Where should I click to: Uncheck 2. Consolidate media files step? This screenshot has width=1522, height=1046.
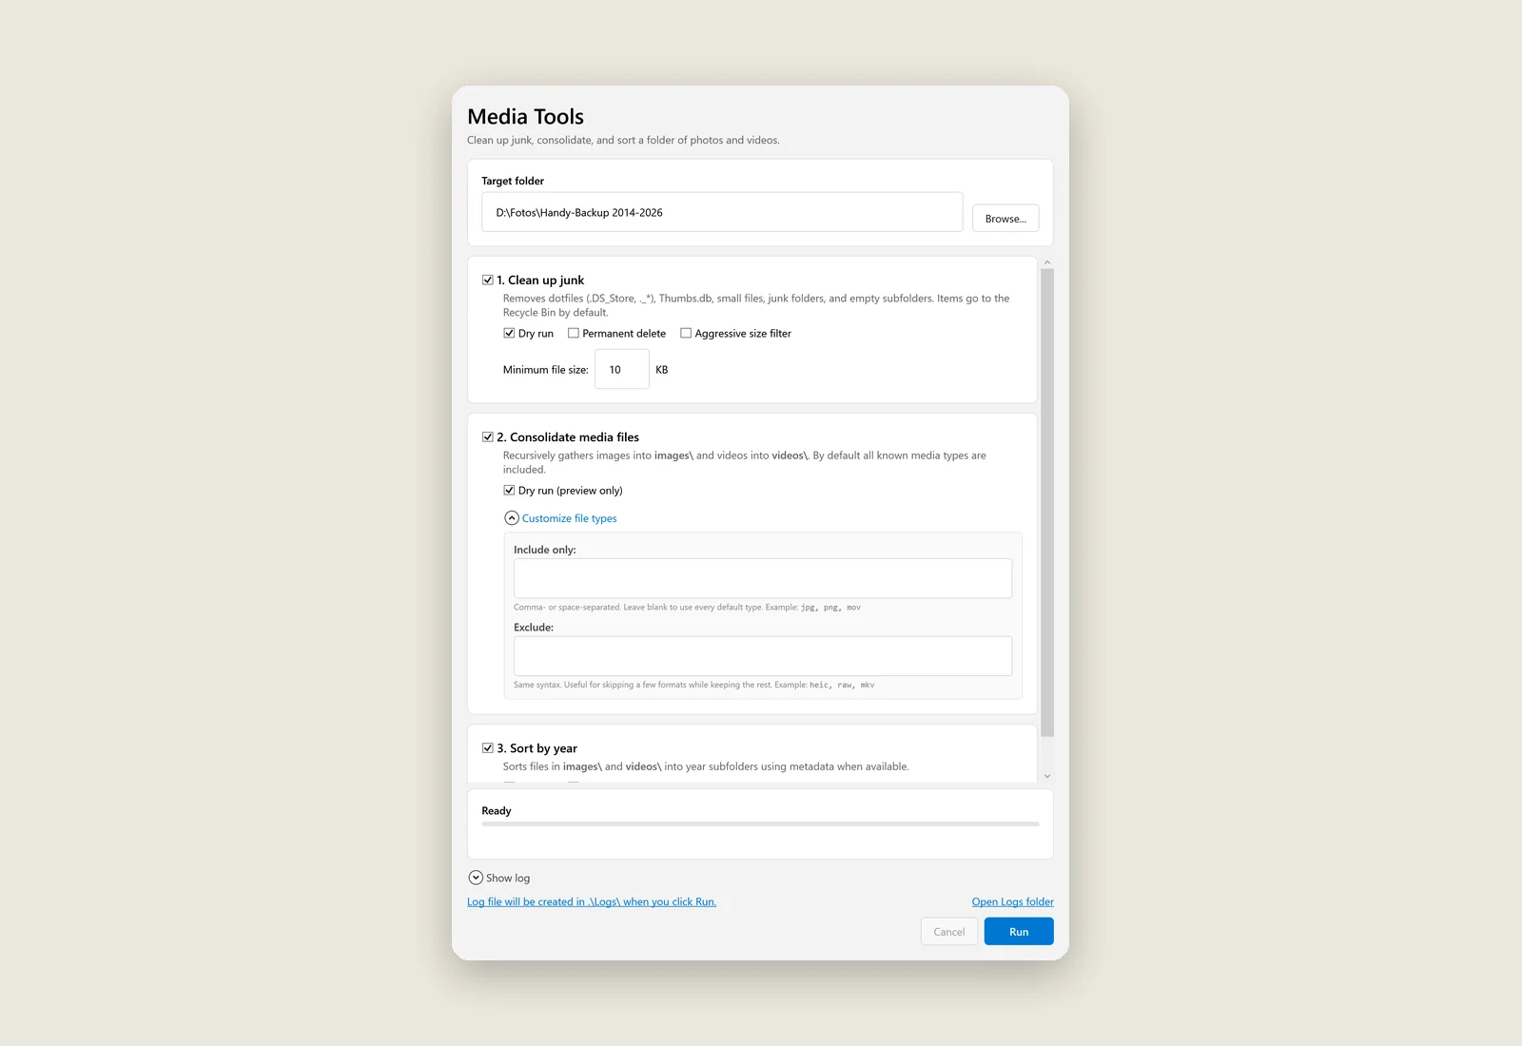point(488,437)
